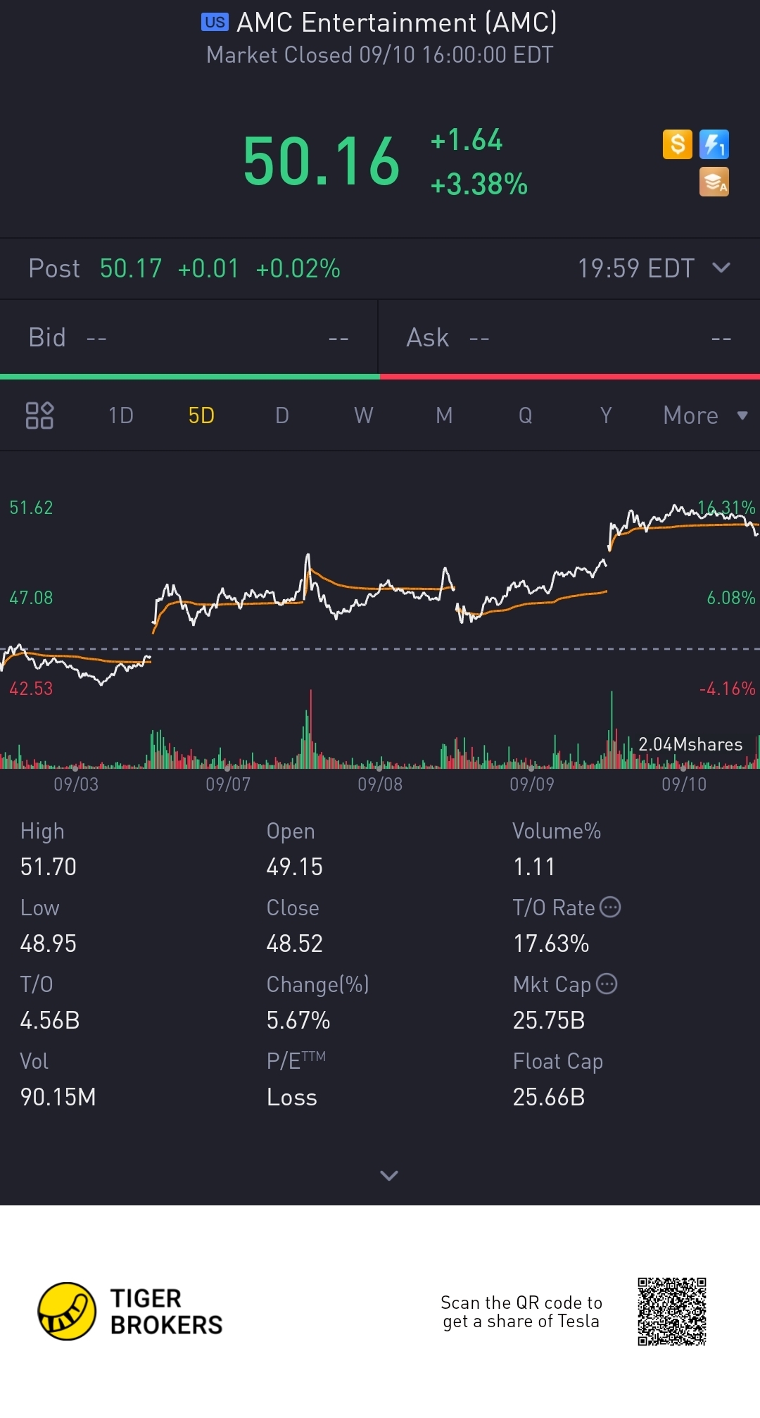Screen dimensions: 760x1418
Task: Expand more stock statistics chevron
Action: (389, 1175)
